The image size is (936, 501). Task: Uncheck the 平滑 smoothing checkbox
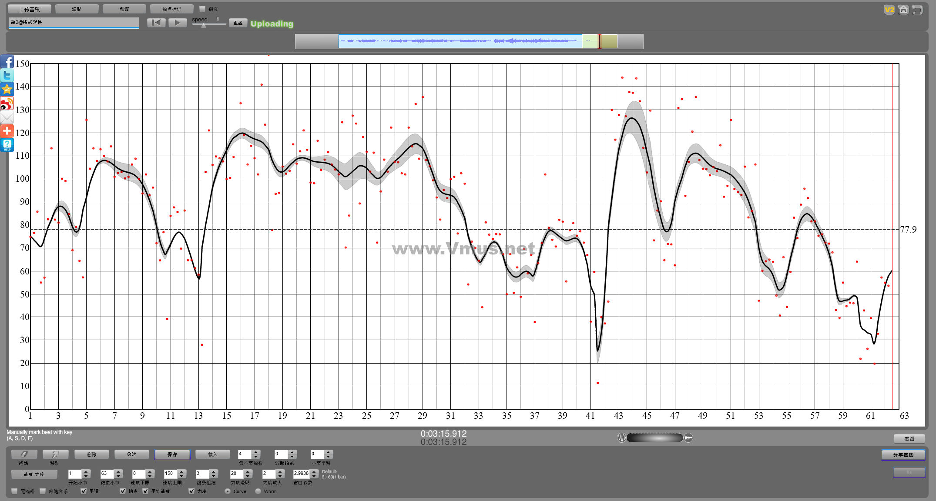(x=84, y=491)
